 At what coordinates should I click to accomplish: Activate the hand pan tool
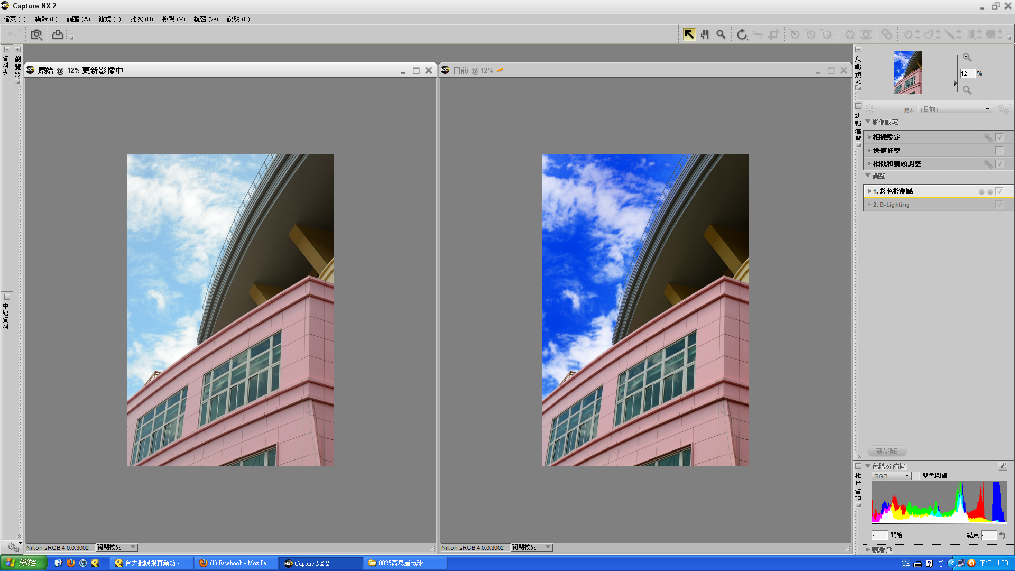coord(705,34)
